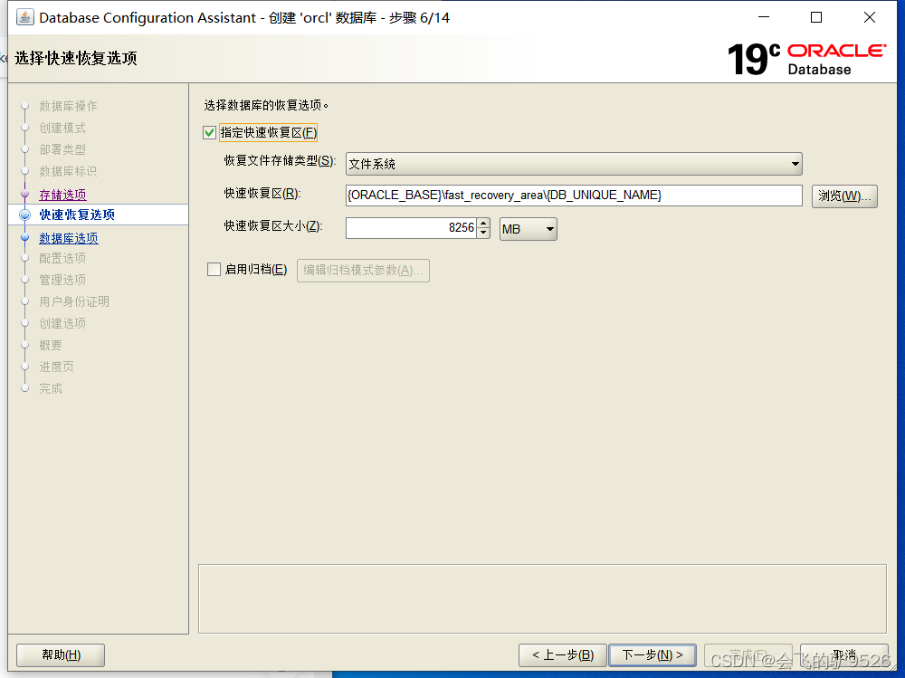Enable the 启用归档 checkbox
The width and height of the screenshot is (905, 678).
[x=214, y=270]
